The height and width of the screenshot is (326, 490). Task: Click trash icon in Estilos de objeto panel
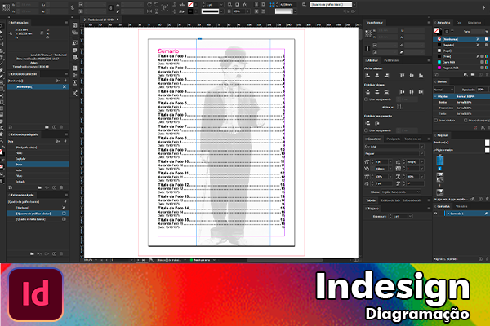[61, 253]
